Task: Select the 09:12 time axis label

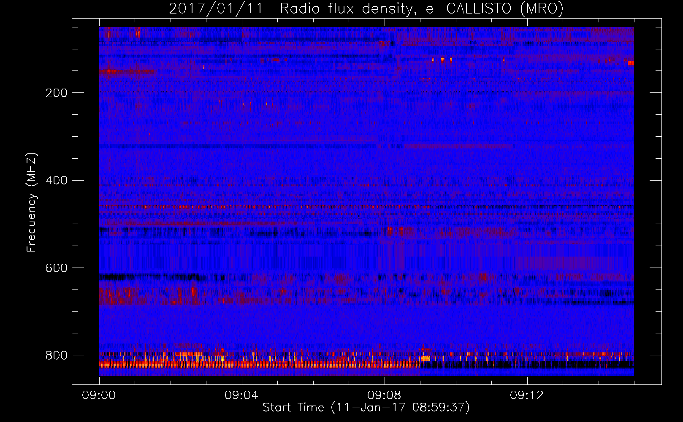Action: pos(527,395)
